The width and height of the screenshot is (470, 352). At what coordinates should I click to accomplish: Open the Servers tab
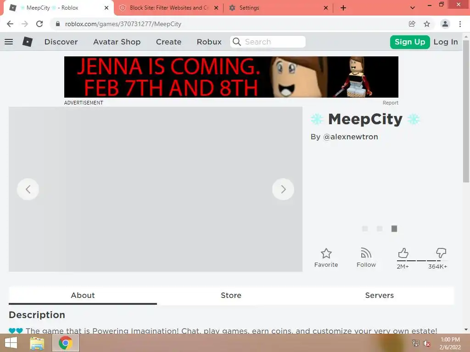[x=380, y=296]
